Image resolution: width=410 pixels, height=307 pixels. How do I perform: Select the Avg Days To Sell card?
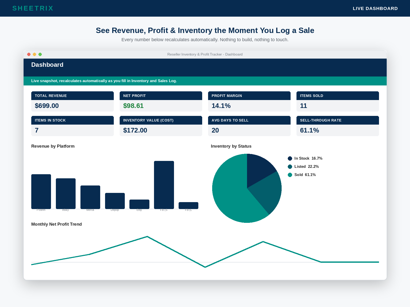pyautogui.click(x=249, y=126)
